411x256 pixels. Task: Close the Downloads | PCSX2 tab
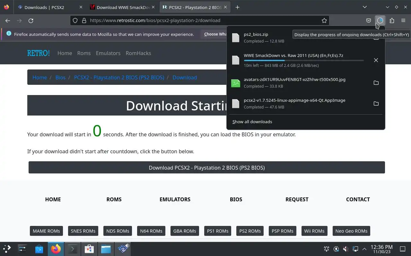point(81,7)
